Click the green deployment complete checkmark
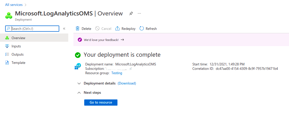Screen dimensions: 289x127 [78, 55]
